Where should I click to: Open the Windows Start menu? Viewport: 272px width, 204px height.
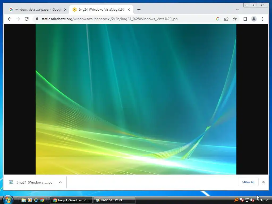(x=8, y=200)
